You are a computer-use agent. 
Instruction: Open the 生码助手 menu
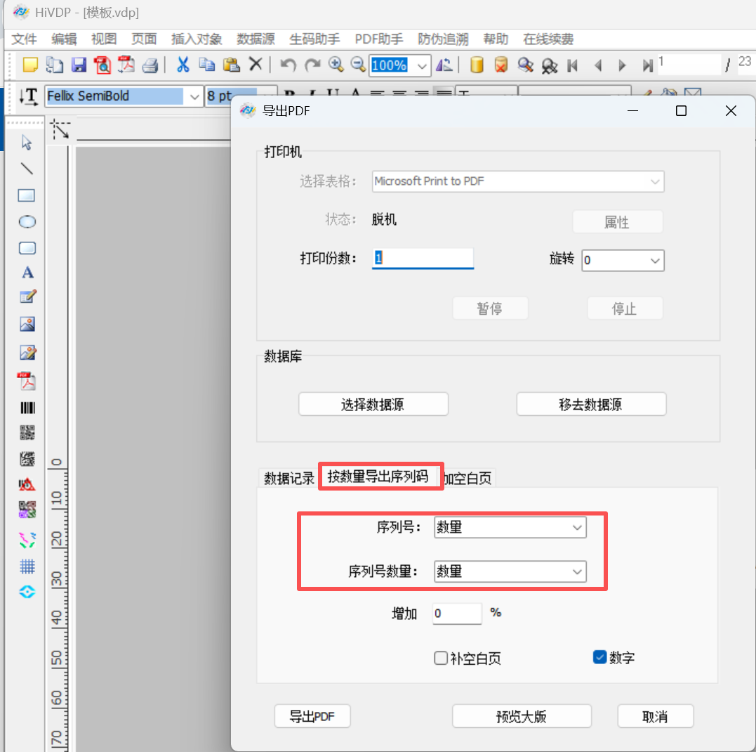[x=314, y=39]
